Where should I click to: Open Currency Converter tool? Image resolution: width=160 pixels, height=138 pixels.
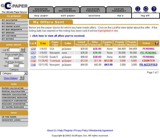[14, 101]
